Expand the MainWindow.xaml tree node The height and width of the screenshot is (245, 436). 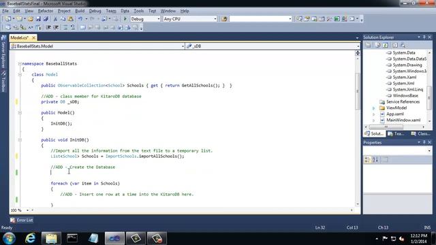[x=374, y=120]
